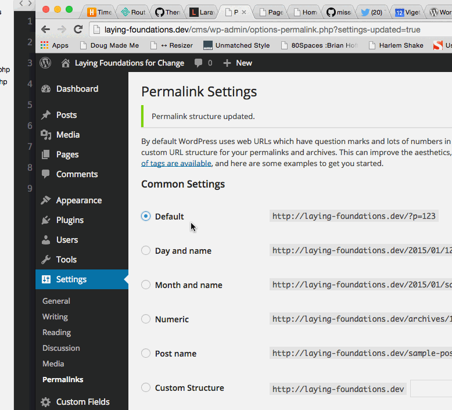
Task: Open the Reading settings submenu item
Action: tap(56, 332)
